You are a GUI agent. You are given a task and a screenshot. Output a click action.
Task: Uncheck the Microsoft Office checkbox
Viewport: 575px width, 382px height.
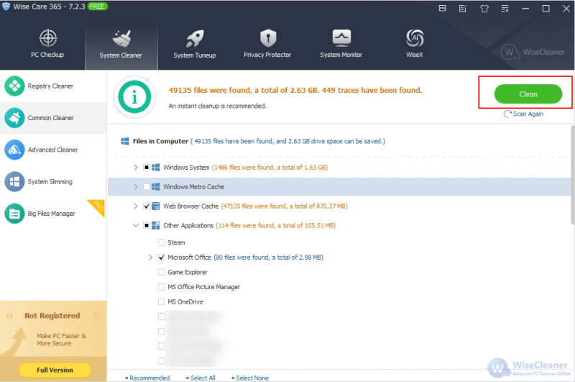click(x=161, y=258)
